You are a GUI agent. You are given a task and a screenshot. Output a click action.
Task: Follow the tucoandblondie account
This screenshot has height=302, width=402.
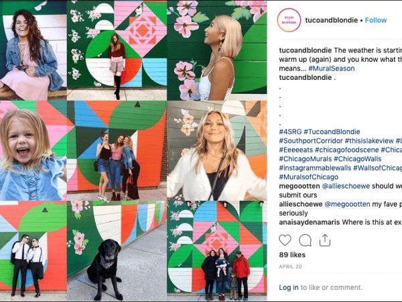[x=376, y=20]
